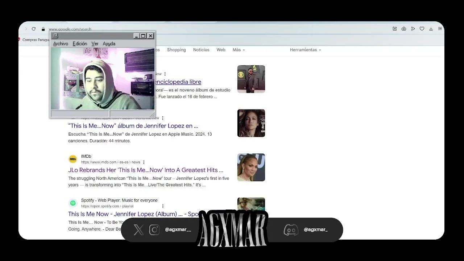Open the Edición menu in webcam window

click(x=80, y=43)
